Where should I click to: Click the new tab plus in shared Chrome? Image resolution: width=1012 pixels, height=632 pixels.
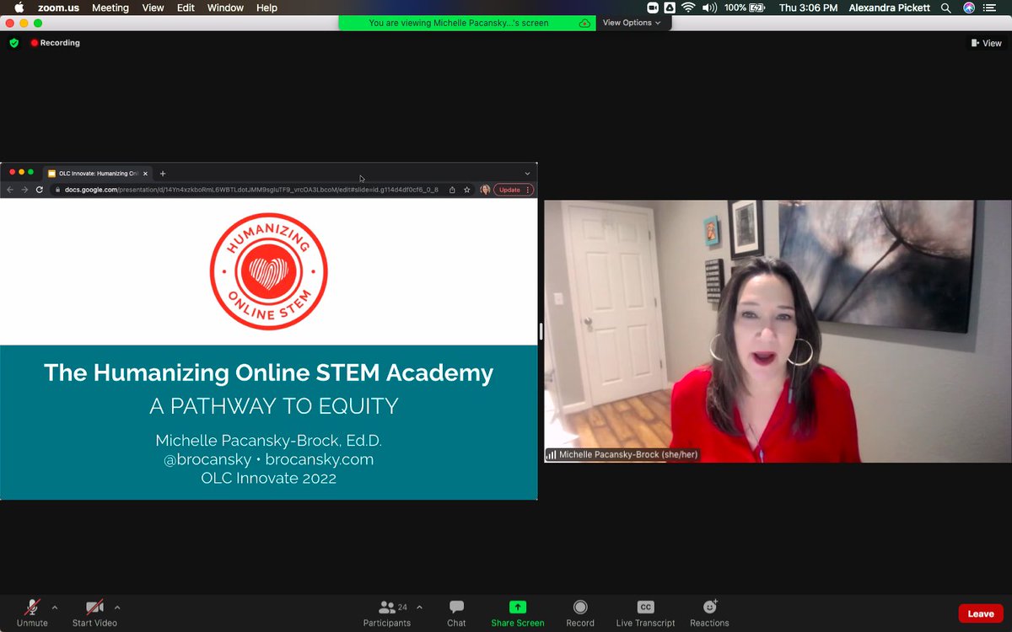163,174
